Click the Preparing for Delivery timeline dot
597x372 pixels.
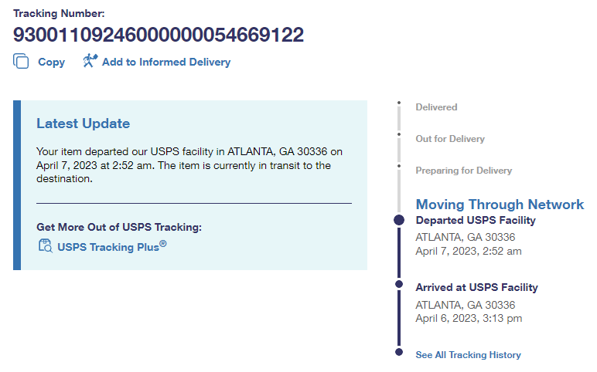click(x=399, y=166)
